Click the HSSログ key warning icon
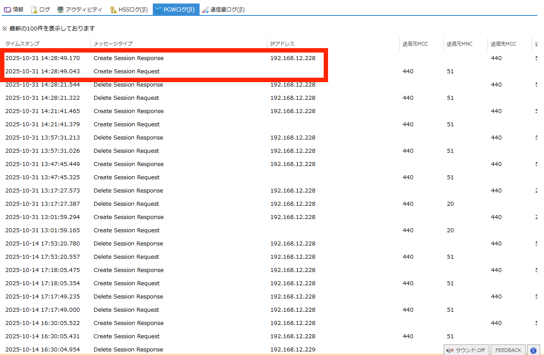The height and width of the screenshot is (355, 544). (x=113, y=9)
